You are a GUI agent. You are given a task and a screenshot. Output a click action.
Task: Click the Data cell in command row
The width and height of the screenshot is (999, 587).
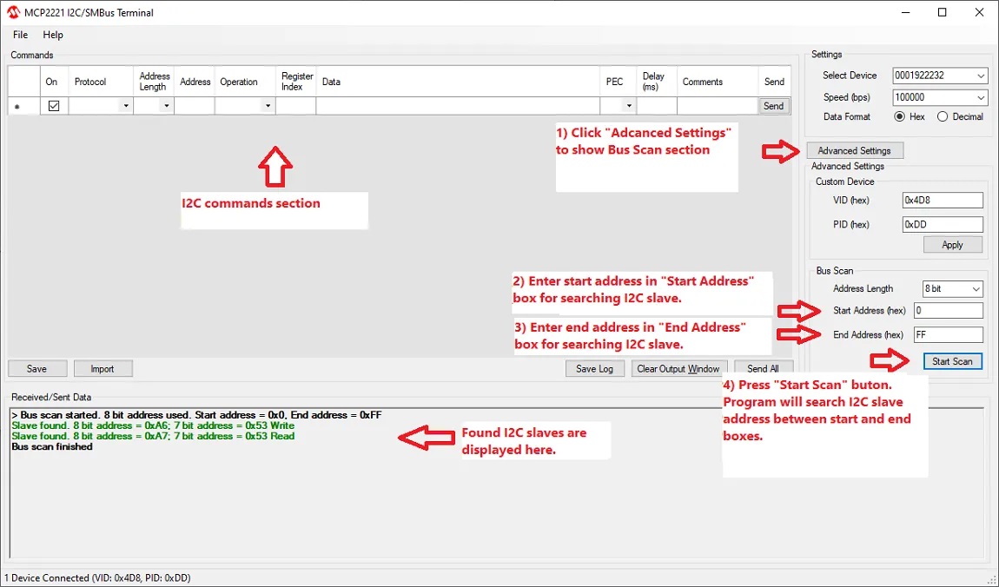pyautogui.click(x=458, y=106)
